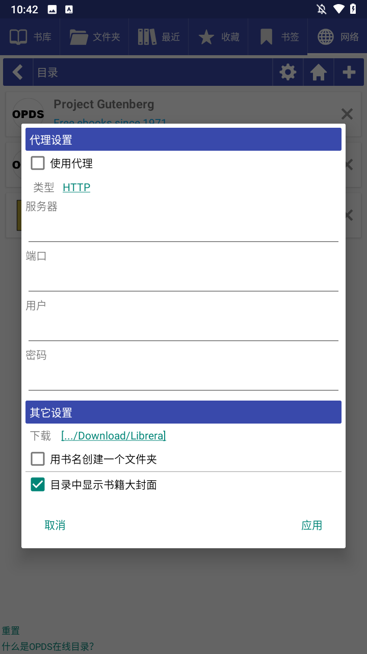Open download folder selector [.../Download/Librera]
Screen dimensions: 367x654
113,435
